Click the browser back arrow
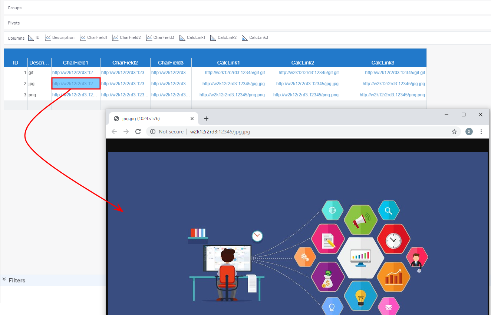Screen dimensions: 491x315 click(x=114, y=132)
